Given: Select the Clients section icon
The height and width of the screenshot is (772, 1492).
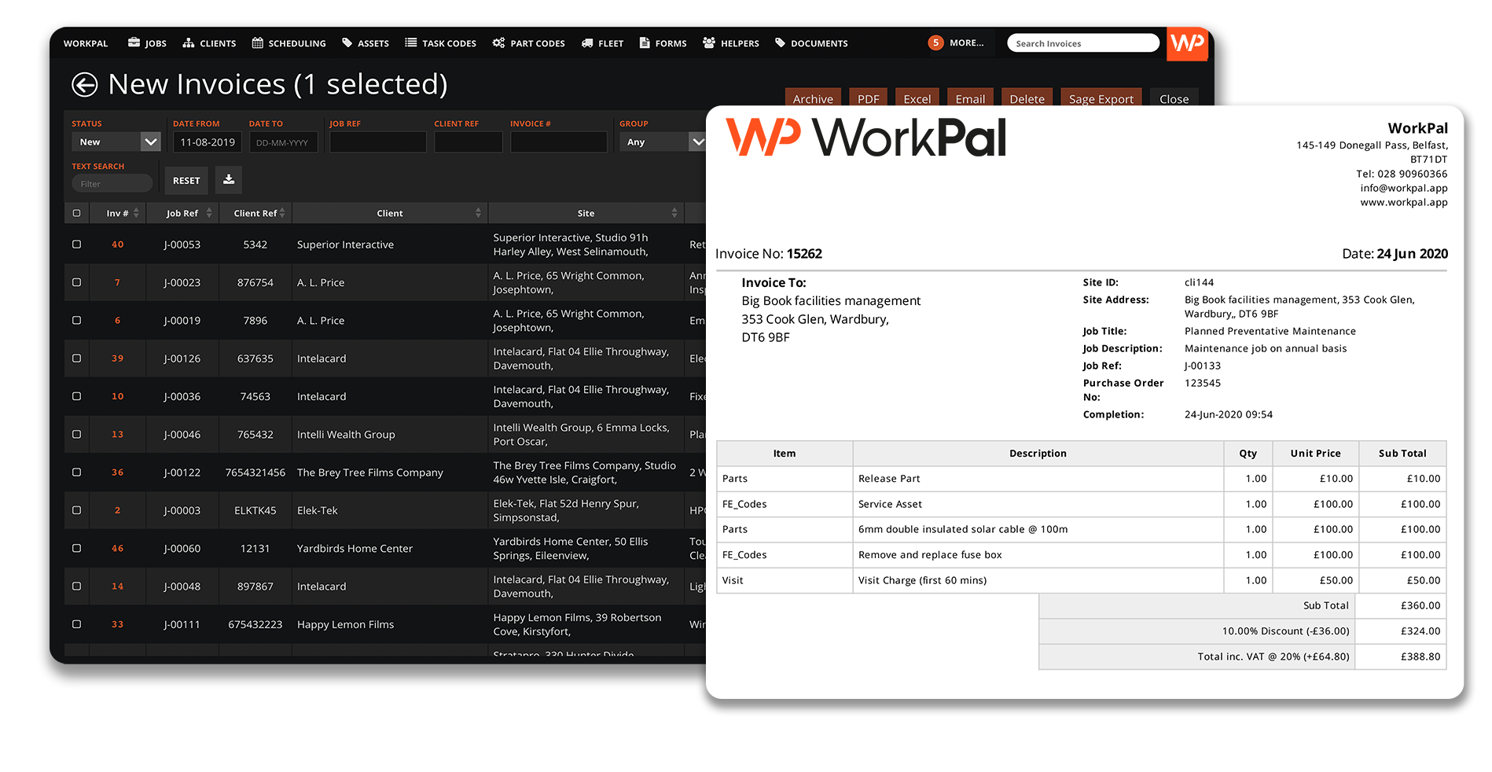Looking at the screenshot, I should coord(189,43).
